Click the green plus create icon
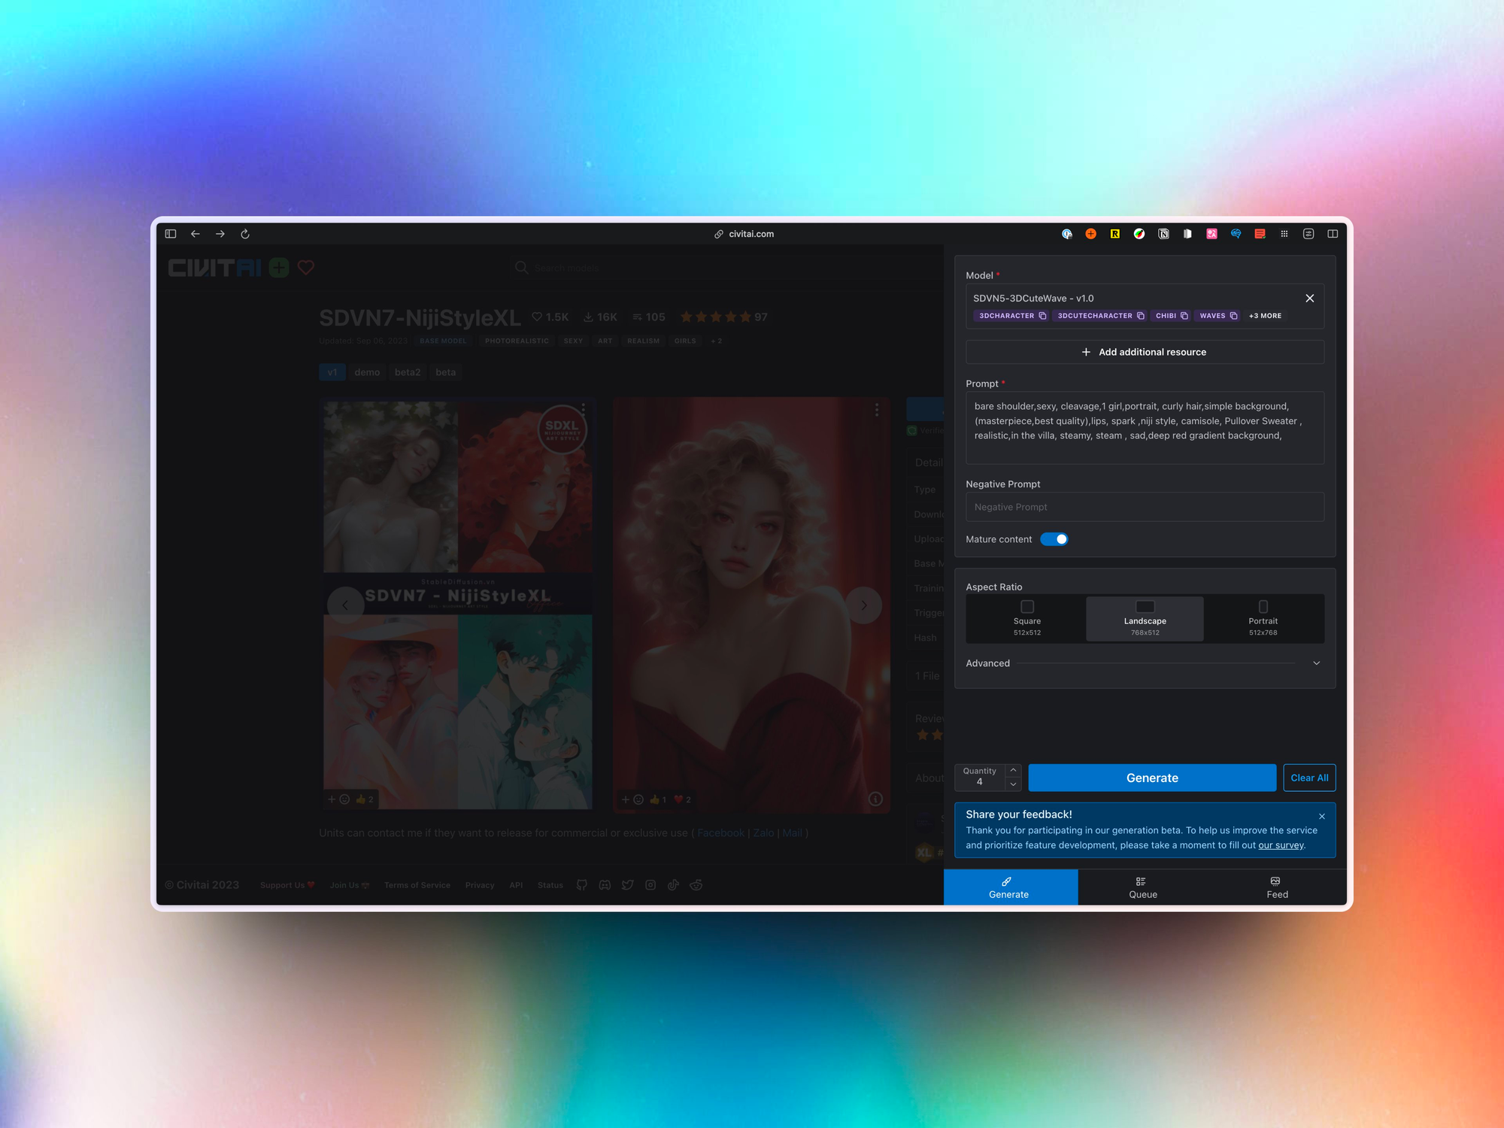 point(279,268)
